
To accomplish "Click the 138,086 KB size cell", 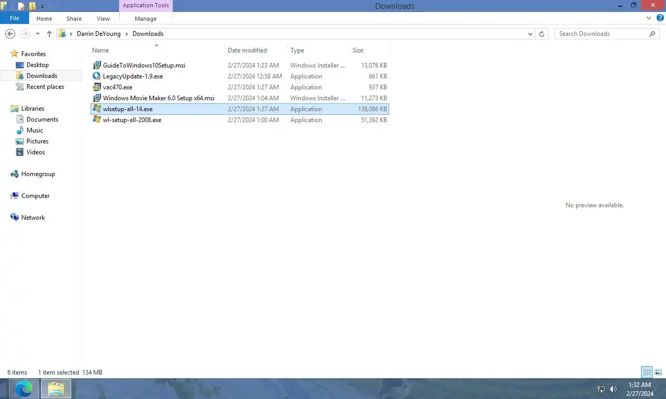I will pos(372,109).
